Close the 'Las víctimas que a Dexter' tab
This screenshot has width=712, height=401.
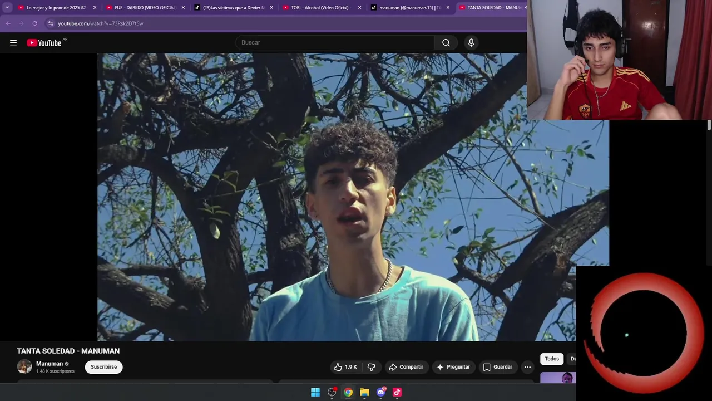click(x=271, y=8)
